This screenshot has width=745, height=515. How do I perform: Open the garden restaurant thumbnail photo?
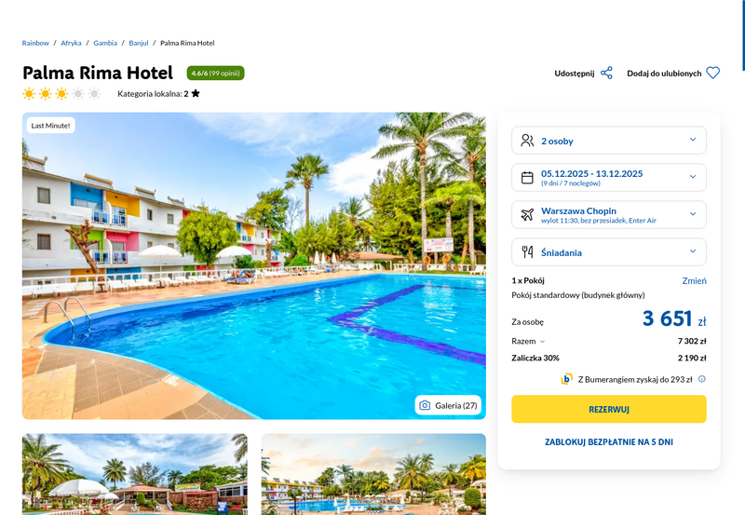(x=134, y=474)
